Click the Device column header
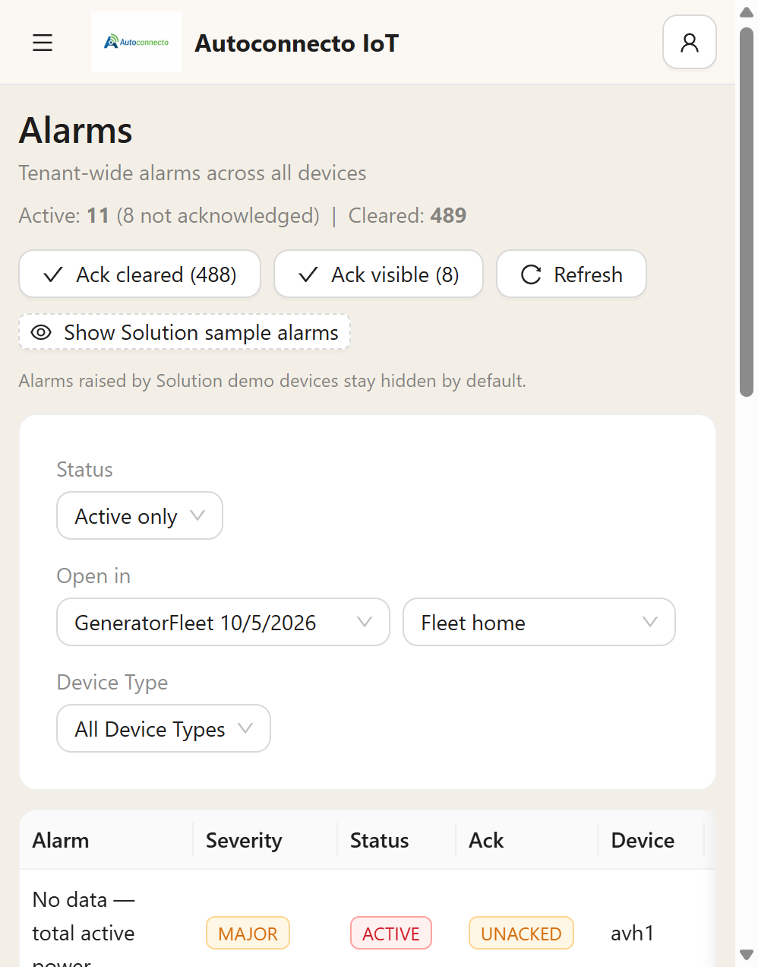This screenshot has width=758, height=967. [652, 840]
